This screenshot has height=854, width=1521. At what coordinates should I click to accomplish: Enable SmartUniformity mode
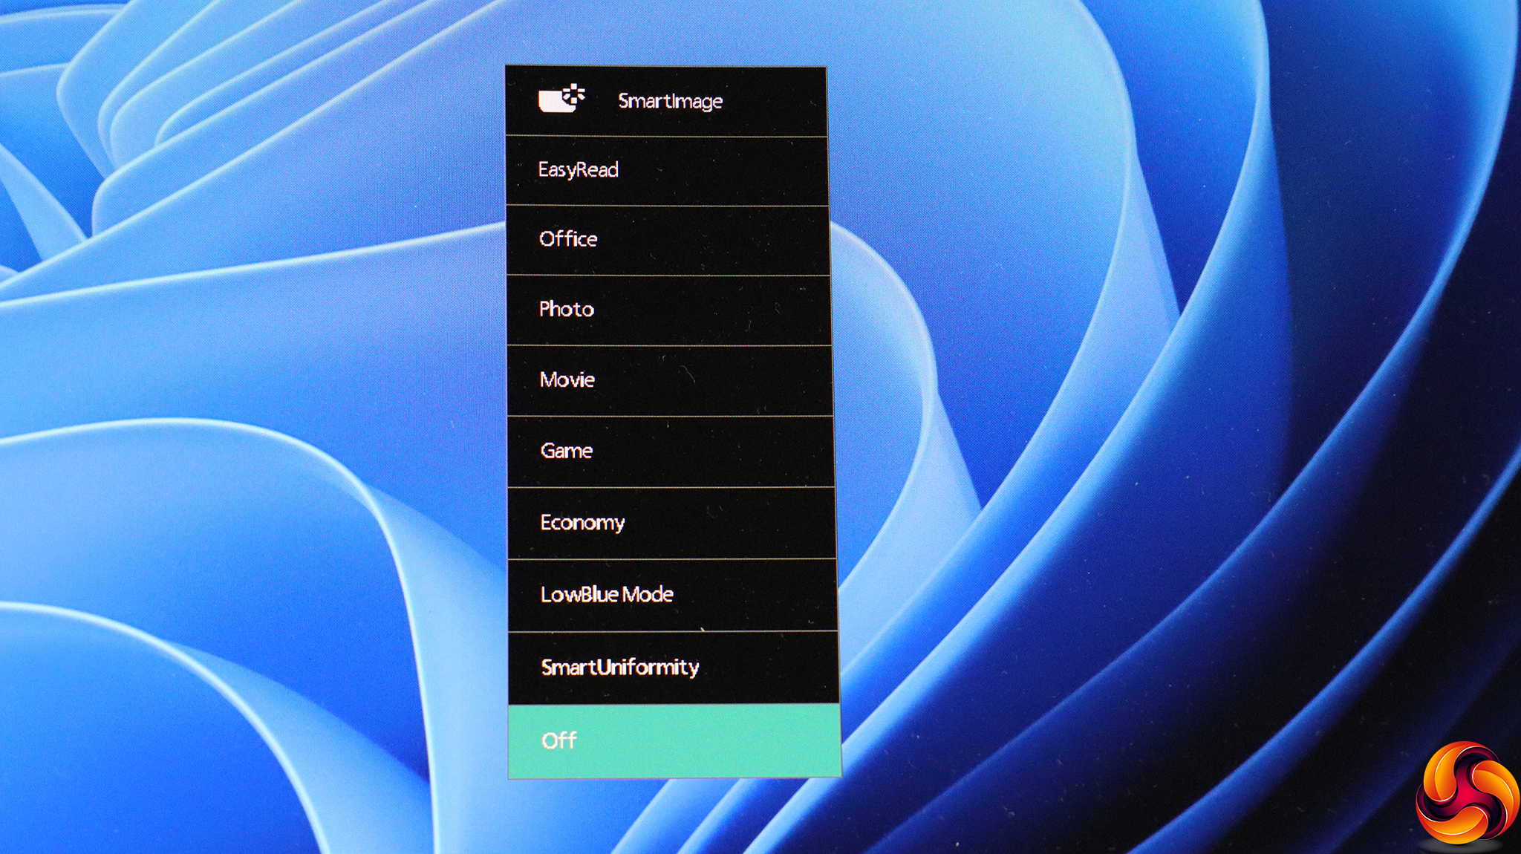[x=620, y=667]
